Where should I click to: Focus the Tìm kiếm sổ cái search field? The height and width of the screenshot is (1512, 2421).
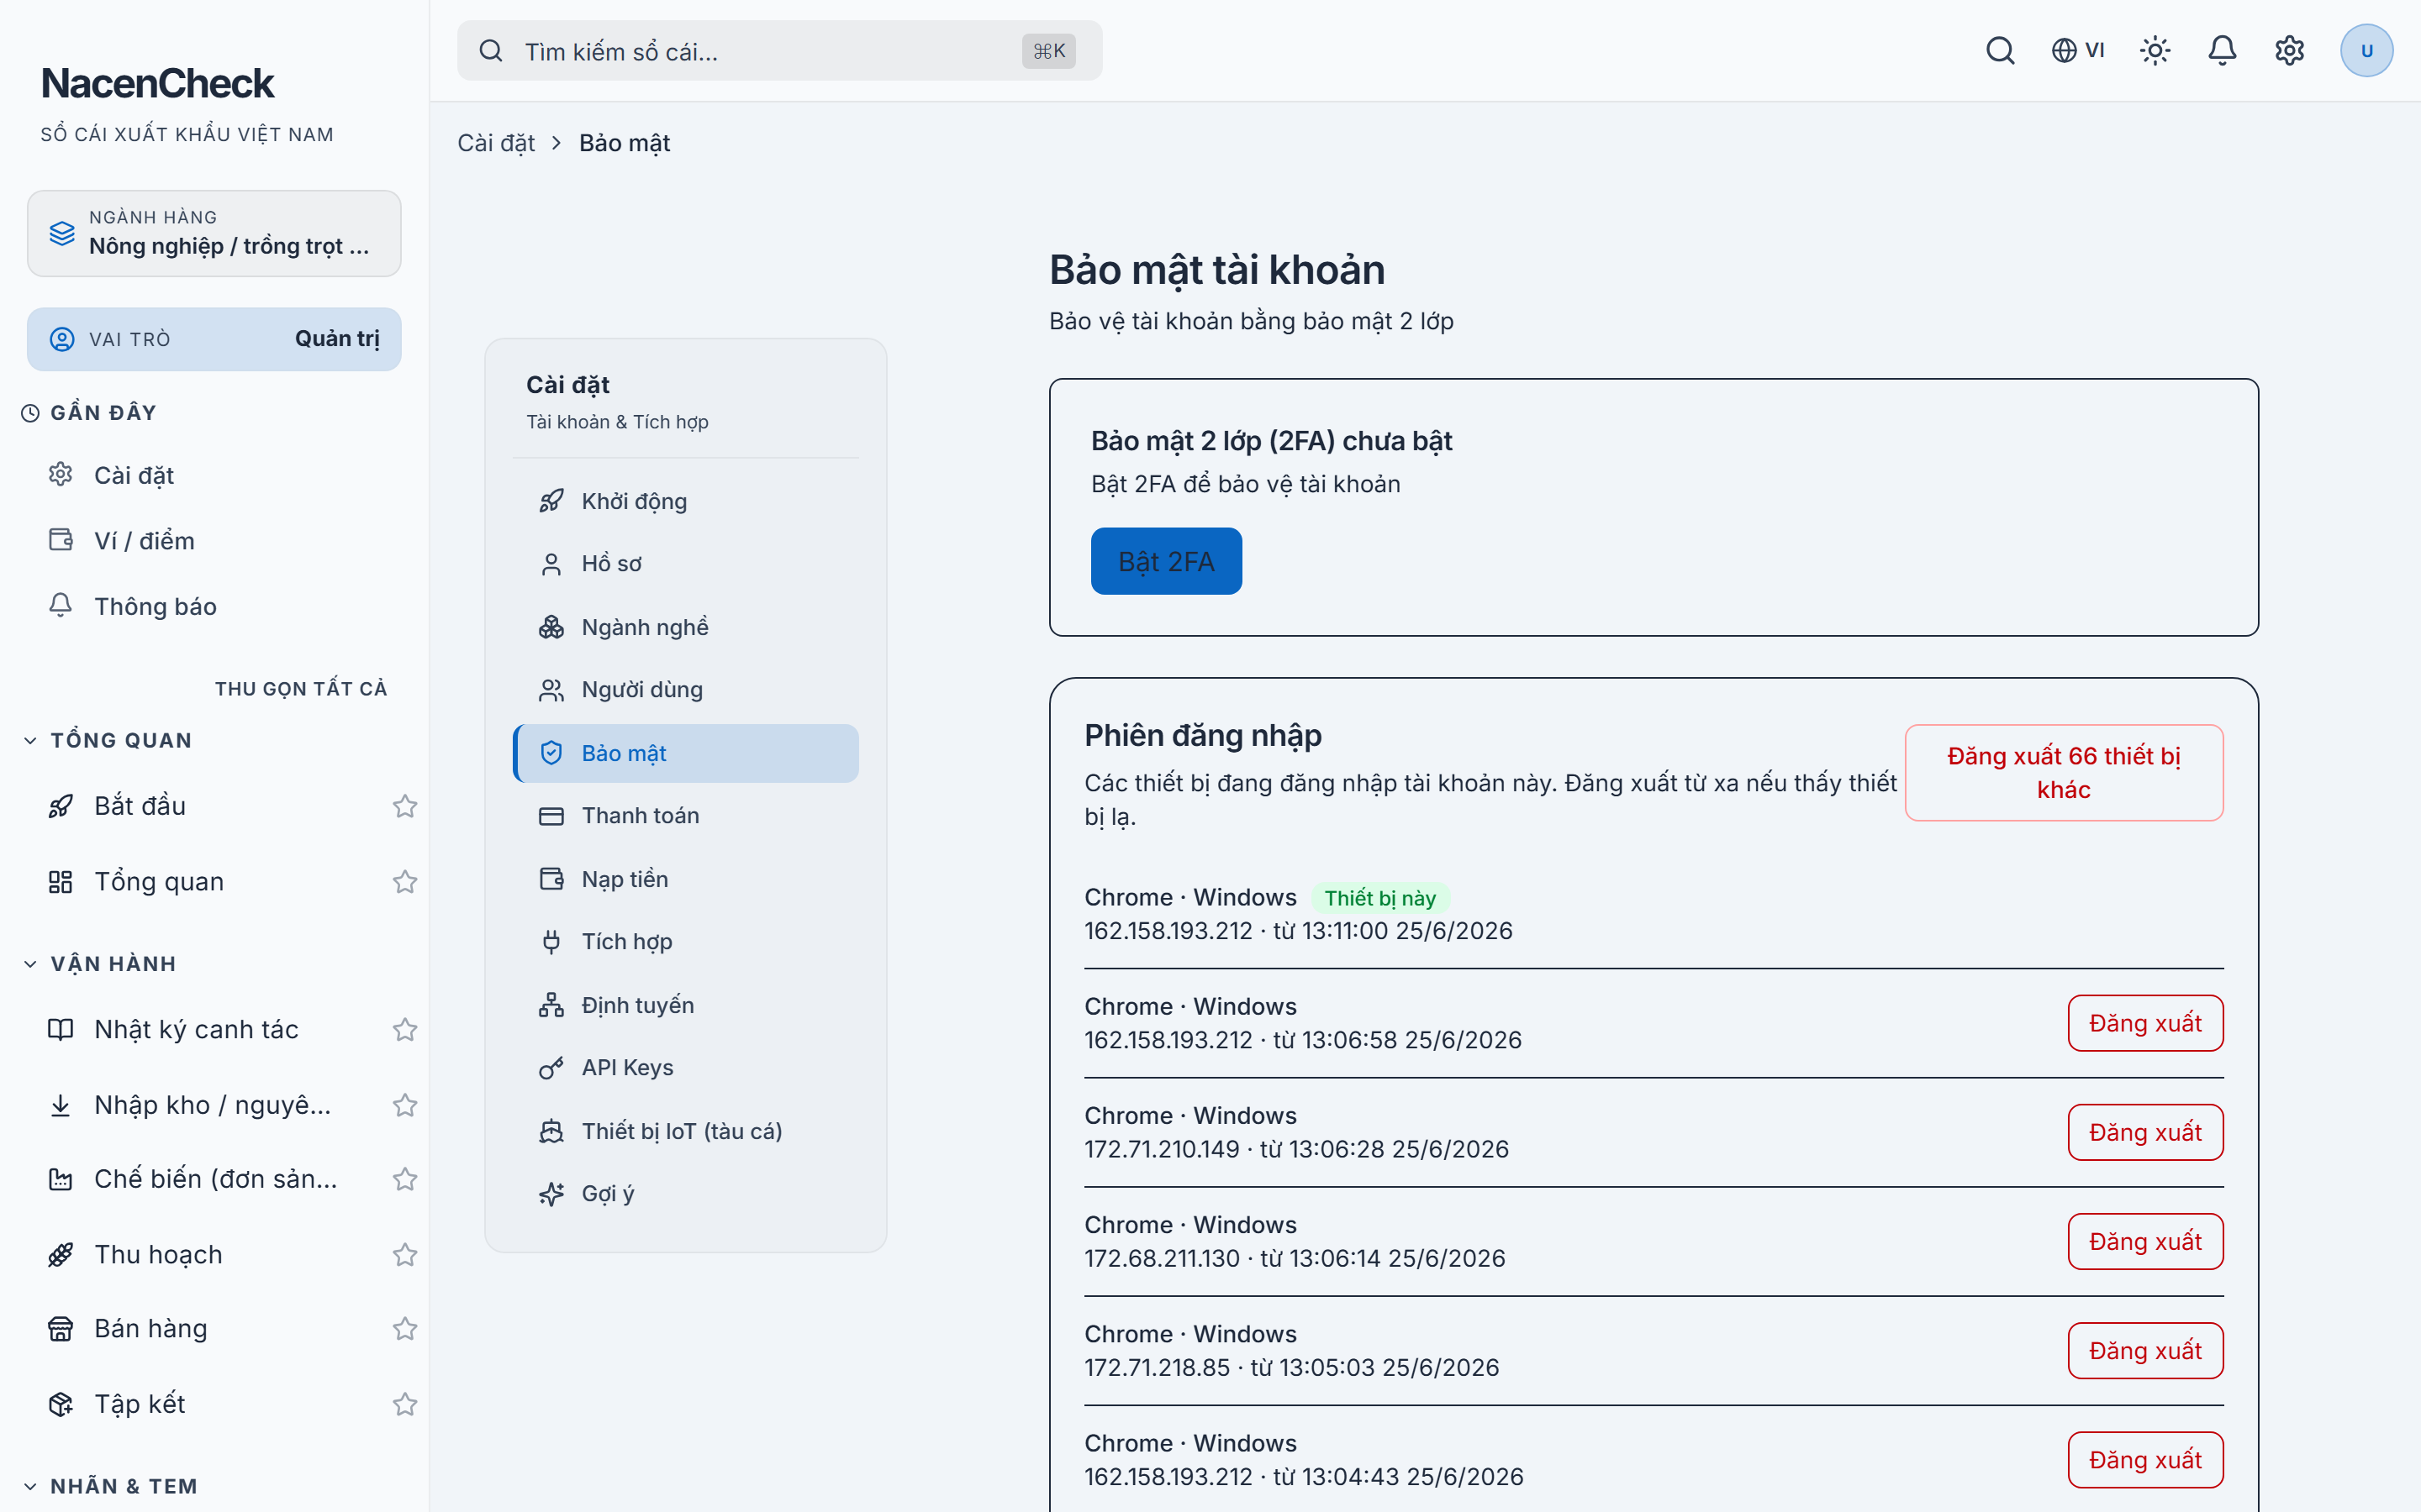(779, 51)
